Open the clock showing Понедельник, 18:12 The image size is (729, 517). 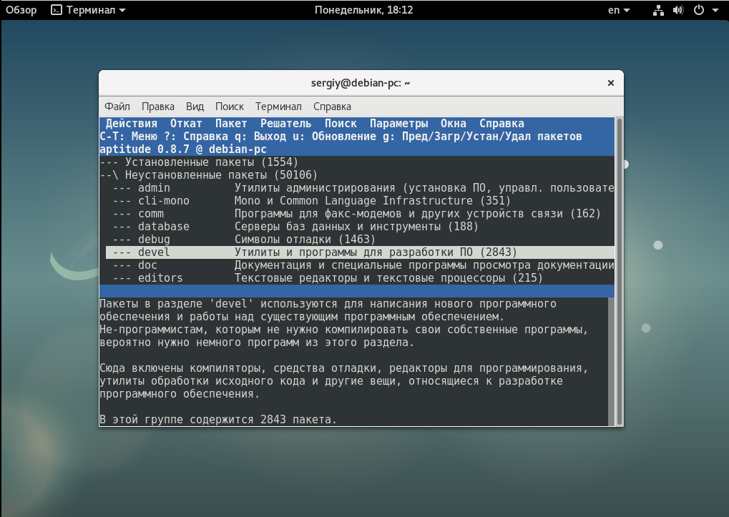(x=363, y=10)
